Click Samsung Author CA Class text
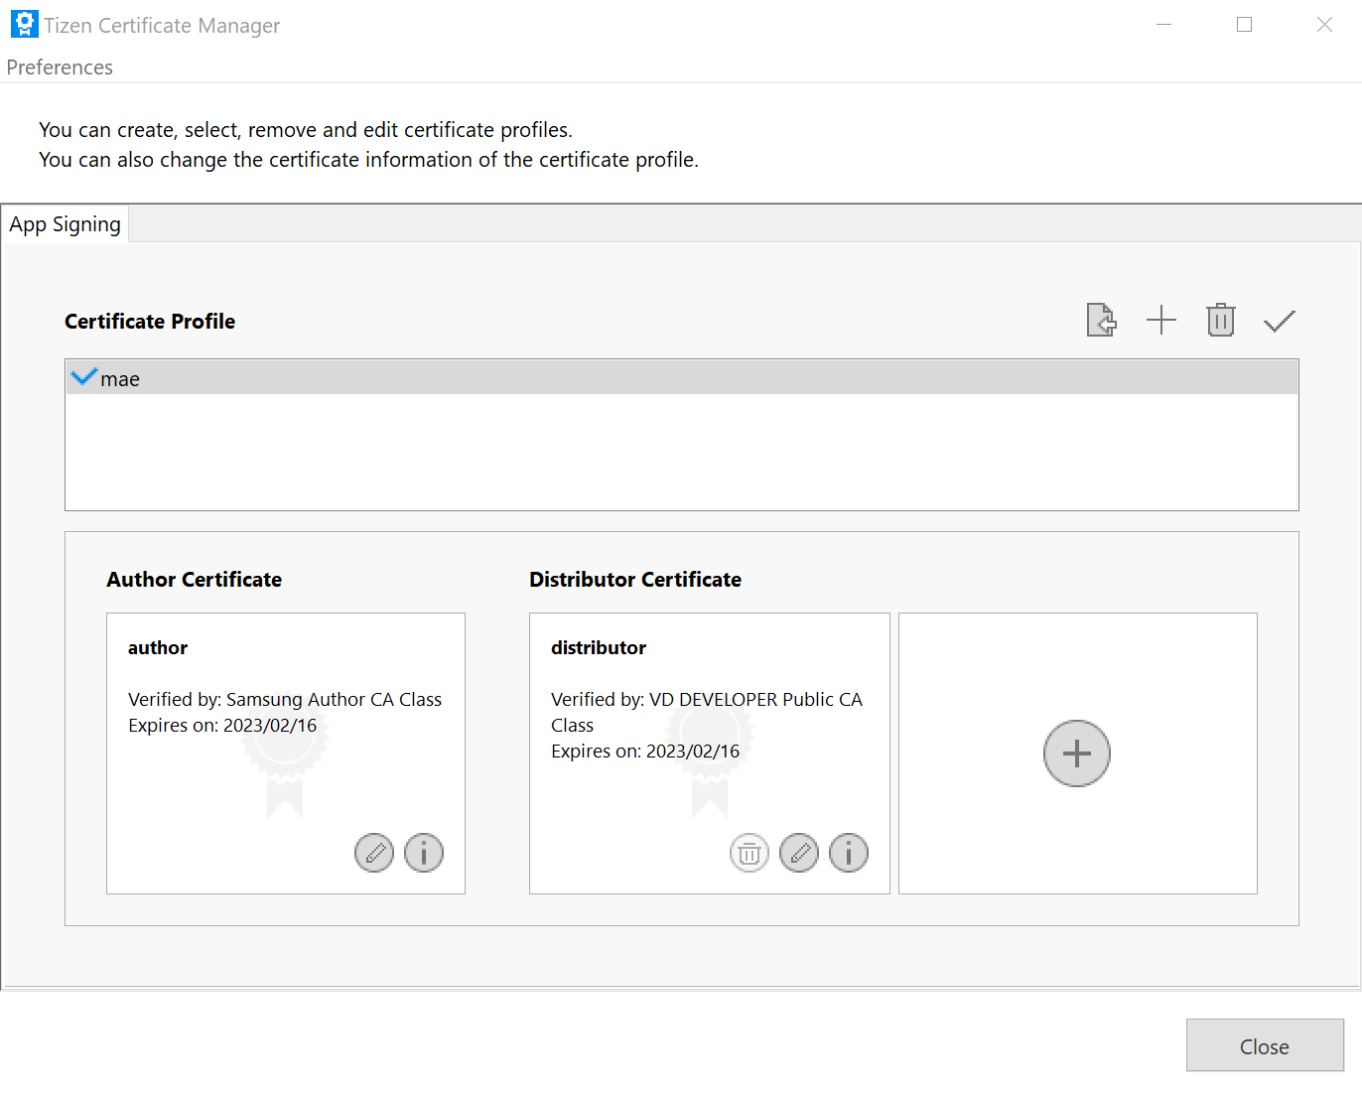This screenshot has width=1362, height=1096. (334, 699)
